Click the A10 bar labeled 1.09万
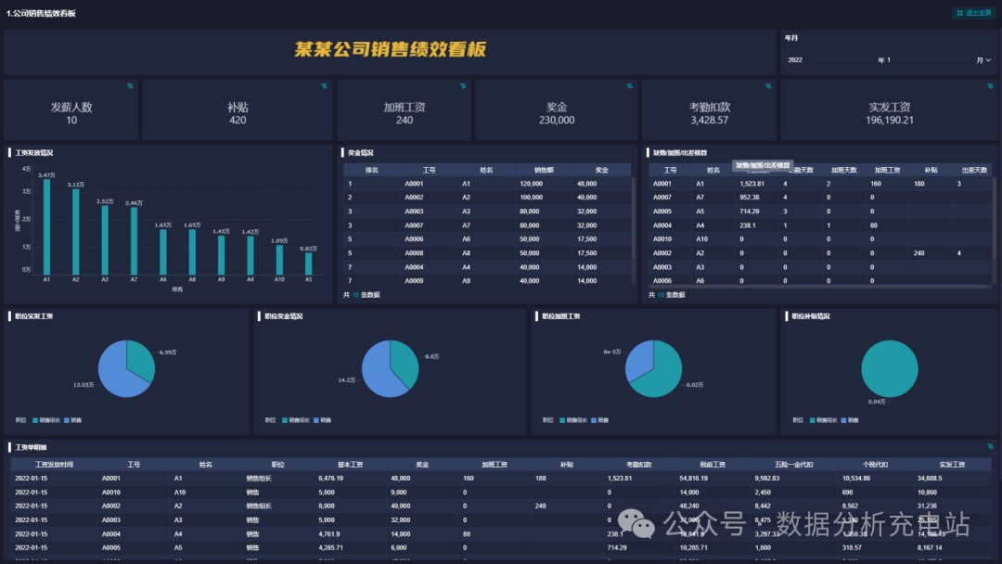The height and width of the screenshot is (564, 1002). point(279,260)
